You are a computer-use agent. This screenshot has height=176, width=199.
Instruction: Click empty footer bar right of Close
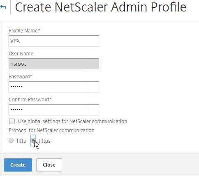point(130,165)
